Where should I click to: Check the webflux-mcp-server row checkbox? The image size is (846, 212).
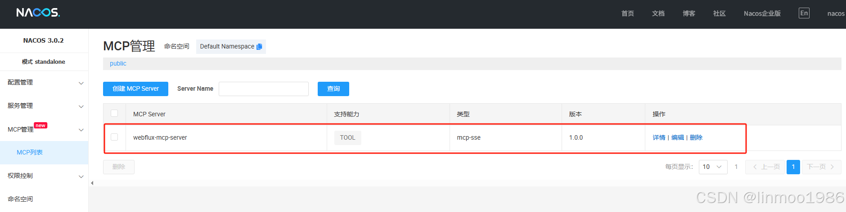tap(114, 137)
